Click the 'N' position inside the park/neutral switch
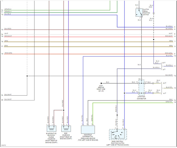 [115, 137]
